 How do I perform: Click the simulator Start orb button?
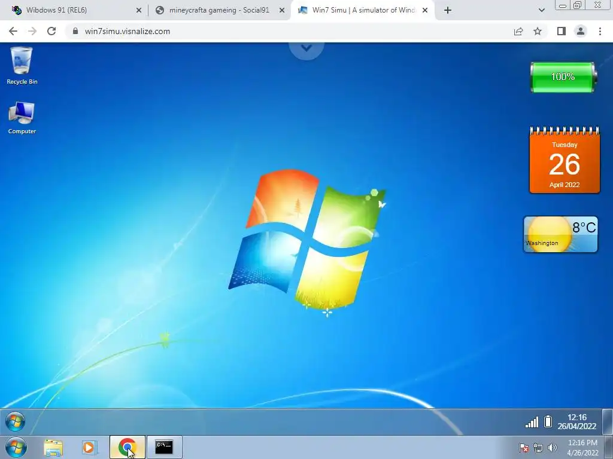pos(15,422)
